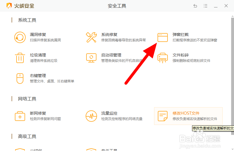Open the 文件粉碎 shredder icon
234x154 pixels.
(x=163, y=58)
